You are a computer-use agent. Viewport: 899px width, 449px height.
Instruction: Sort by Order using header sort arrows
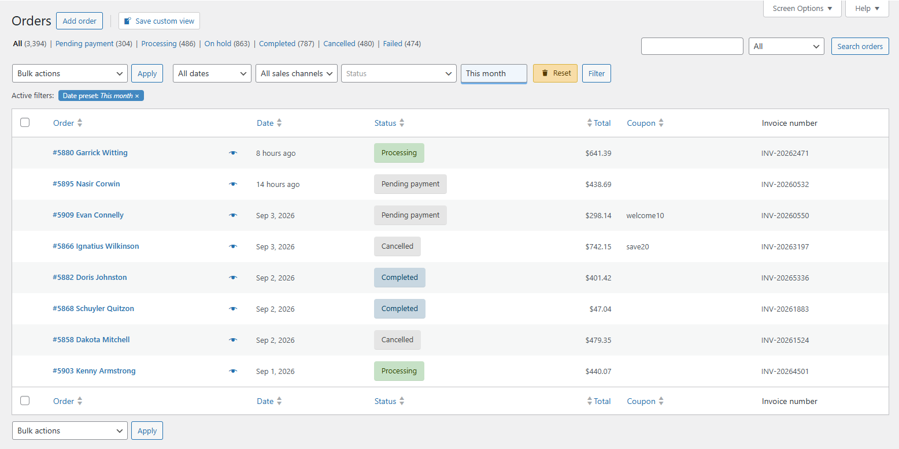tap(80, 123)
